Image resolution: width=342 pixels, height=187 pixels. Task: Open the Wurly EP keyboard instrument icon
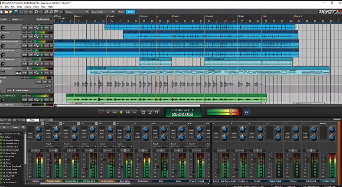coord(18,73)
